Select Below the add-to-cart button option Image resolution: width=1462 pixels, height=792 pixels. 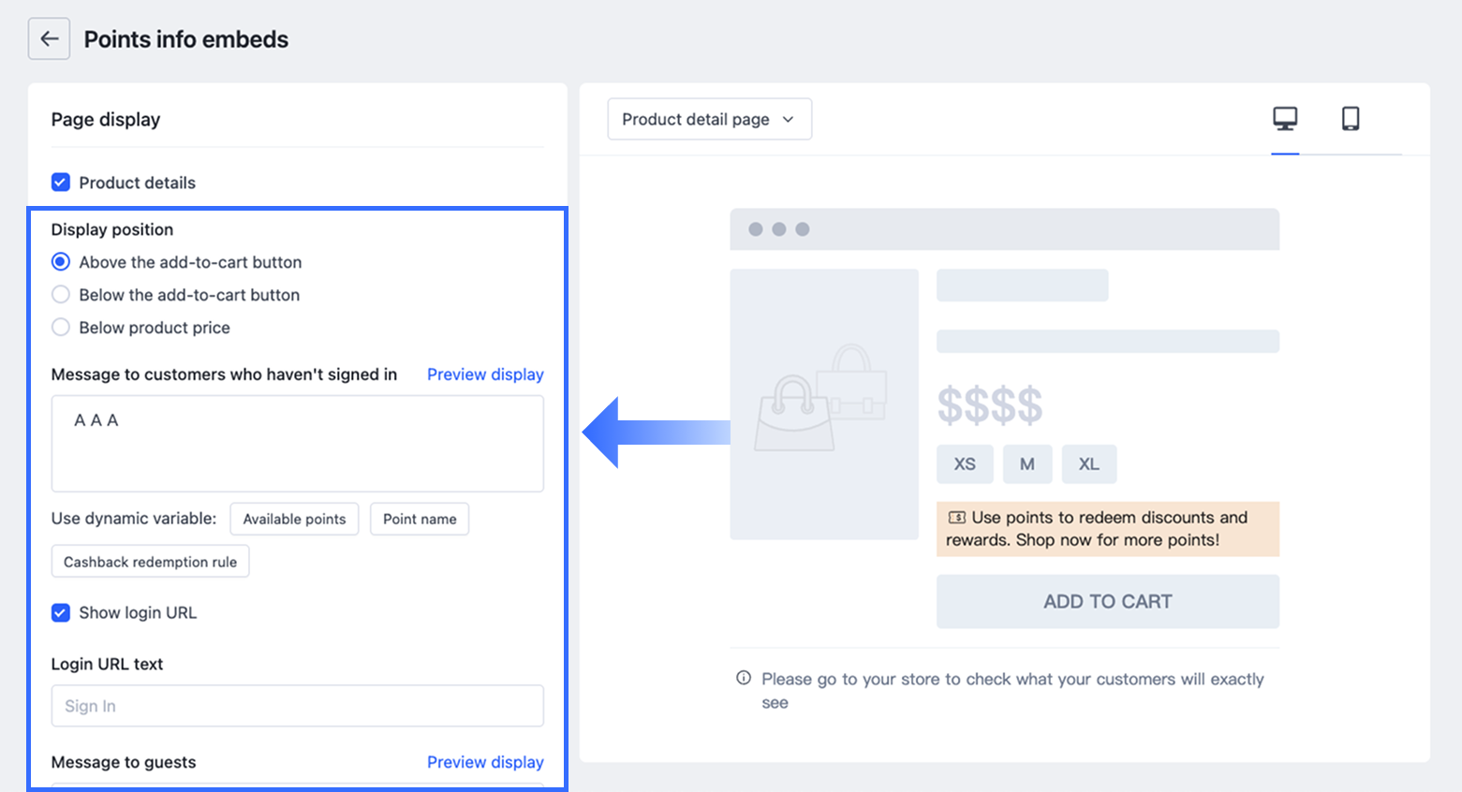61,295
